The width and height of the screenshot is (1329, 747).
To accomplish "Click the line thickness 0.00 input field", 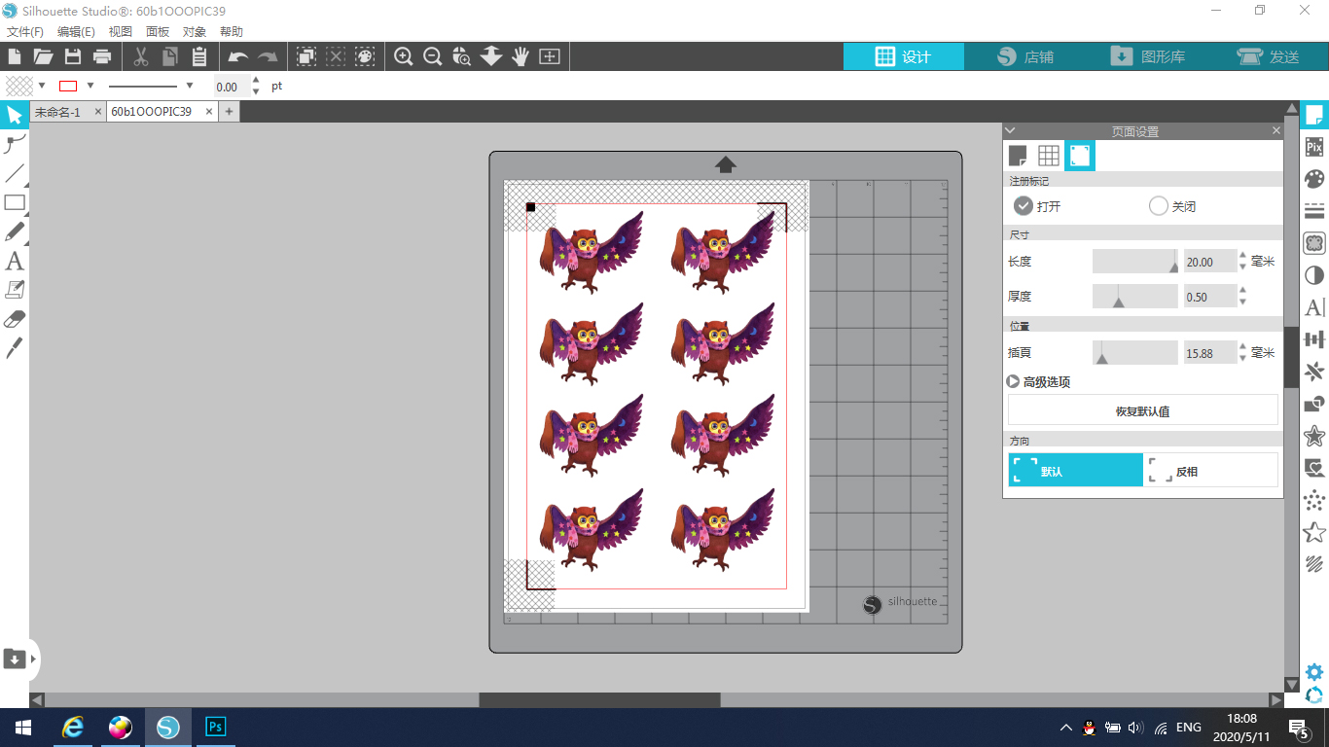I will 233,87.
